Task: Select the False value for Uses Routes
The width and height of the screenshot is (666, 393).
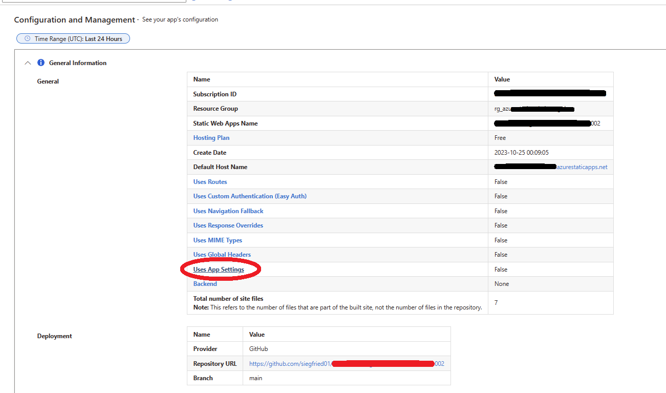Action: (501, 182)
